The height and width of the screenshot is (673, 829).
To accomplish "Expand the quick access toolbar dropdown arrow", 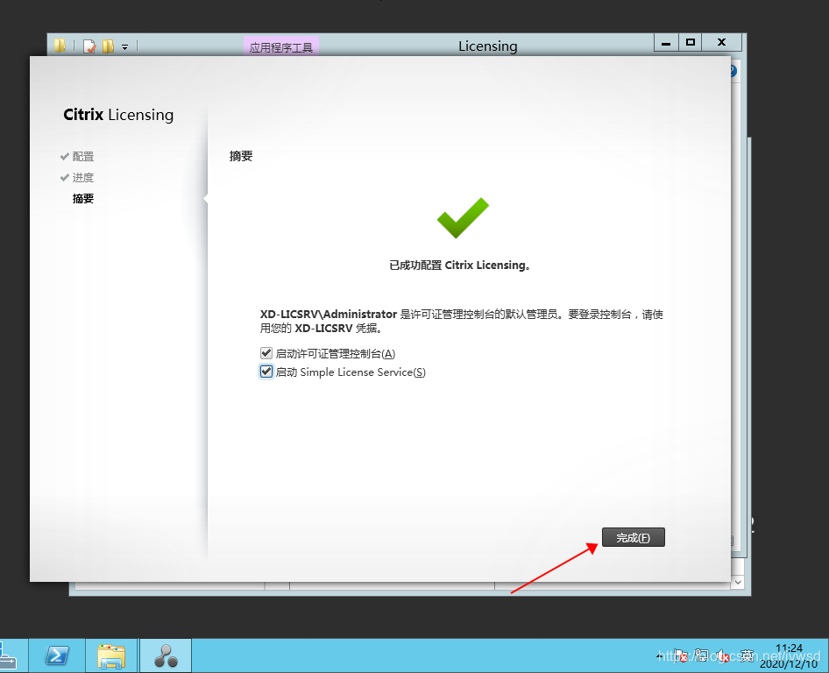I will pyautogui.click(x=124, y=47).
